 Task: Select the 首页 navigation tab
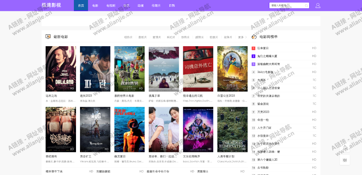point(81,5)
